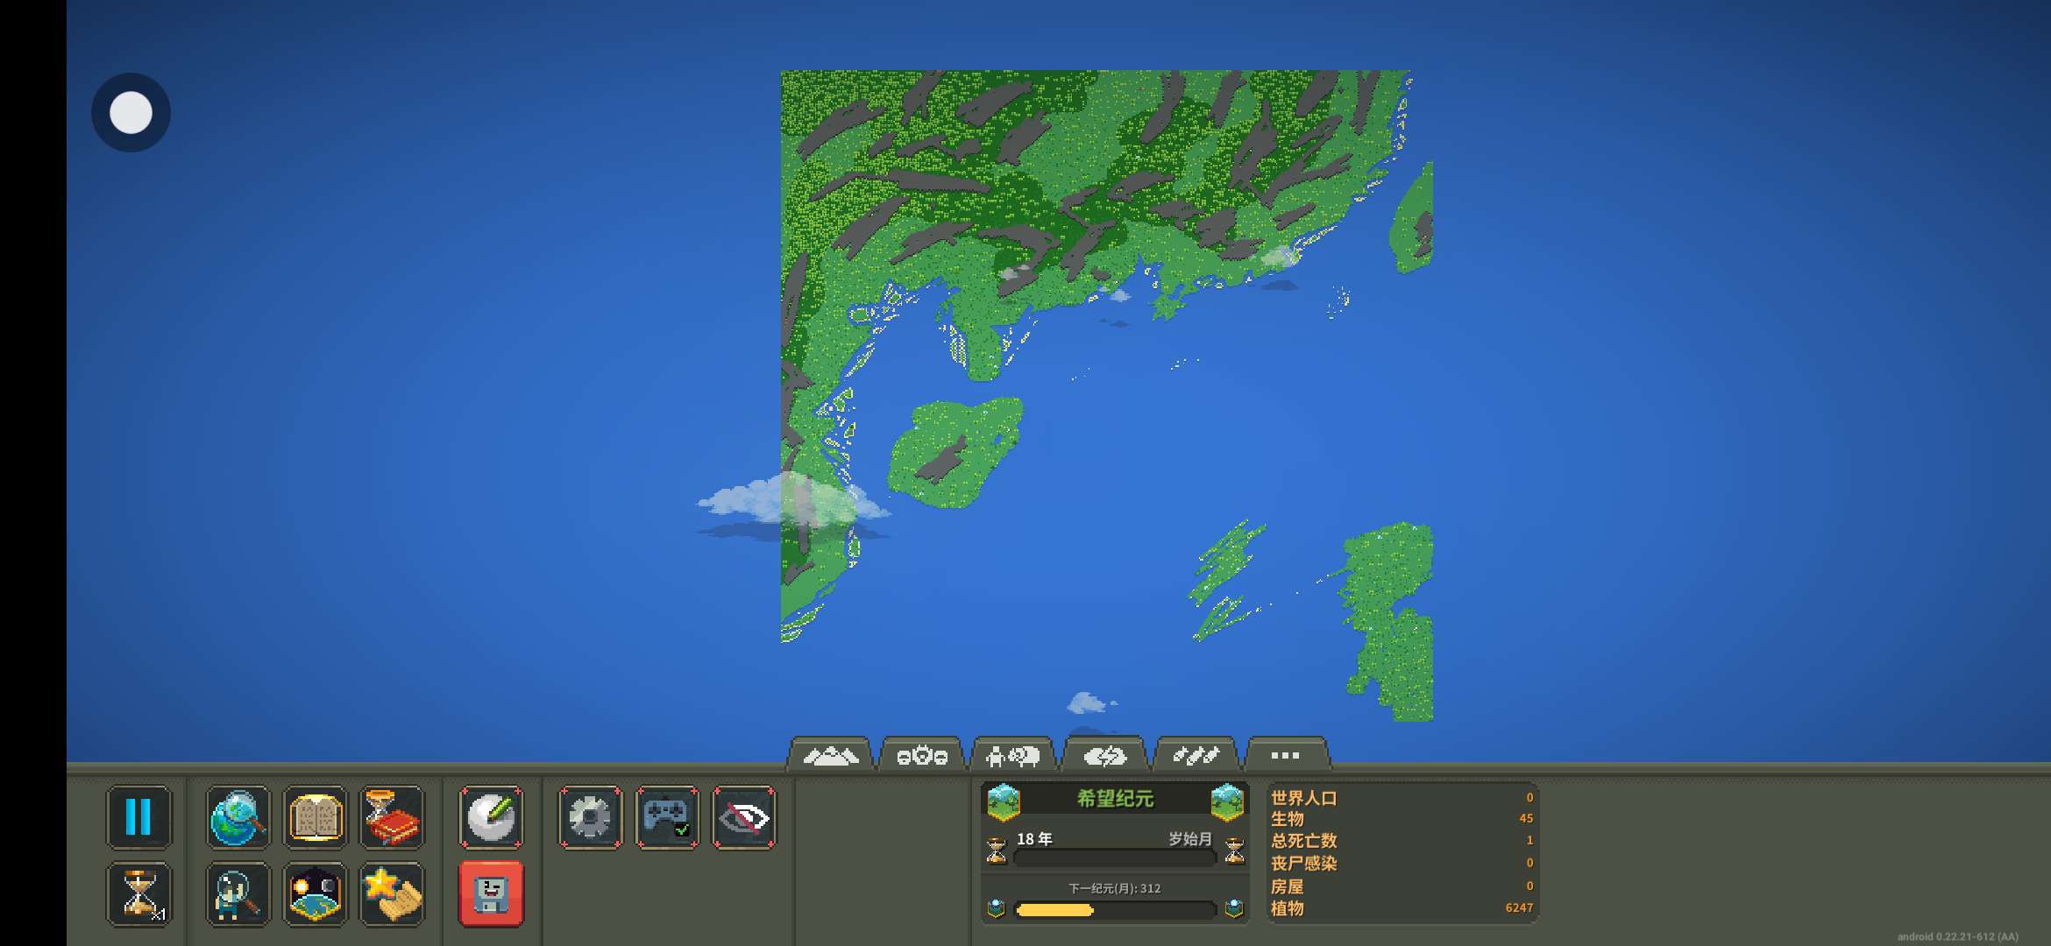Screen dimensions: 2051x946
Task: Tap the white circle record button
Action: coord(131,112)
